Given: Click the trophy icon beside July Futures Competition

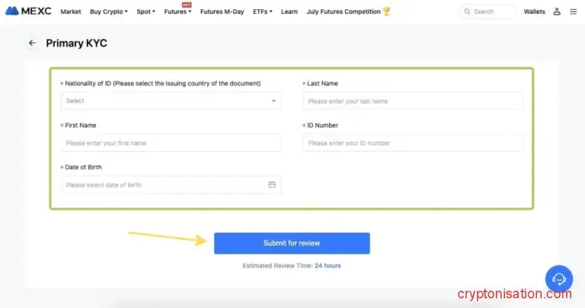Looking at the screenshot, I should 386,11.
